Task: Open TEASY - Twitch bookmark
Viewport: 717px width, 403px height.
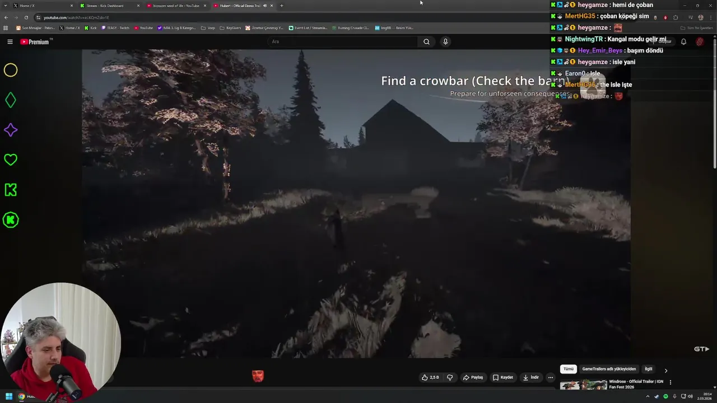Action: point(115,27)
